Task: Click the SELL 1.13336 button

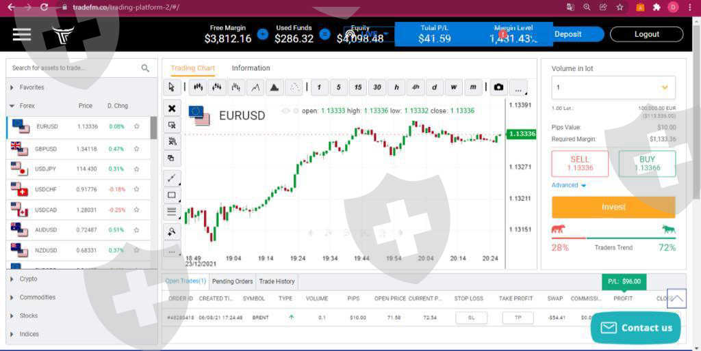Action: [x=580, y=164]
